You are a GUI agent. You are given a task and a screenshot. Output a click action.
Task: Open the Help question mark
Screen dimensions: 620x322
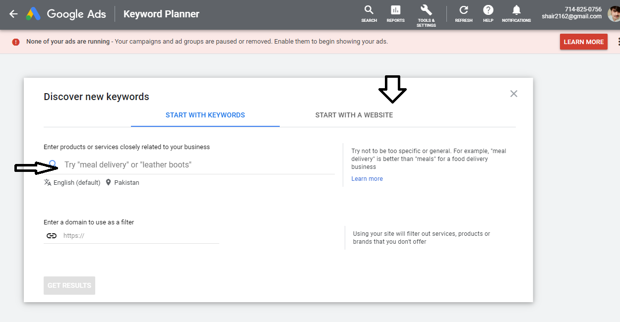[488, 13]
